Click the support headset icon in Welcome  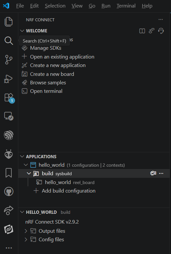coord(161,31)
